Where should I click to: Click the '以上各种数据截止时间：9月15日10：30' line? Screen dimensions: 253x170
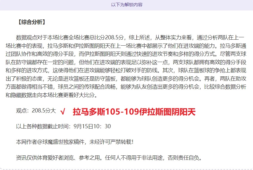[x=63, y=126]
